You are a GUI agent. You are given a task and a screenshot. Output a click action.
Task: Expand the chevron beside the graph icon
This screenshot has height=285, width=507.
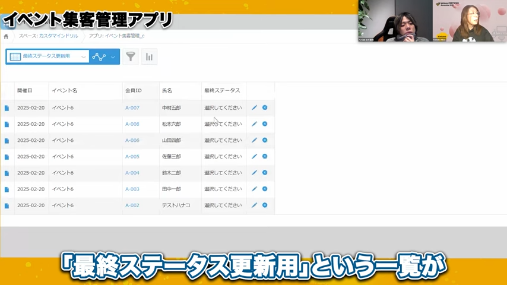tap(113, 57)
